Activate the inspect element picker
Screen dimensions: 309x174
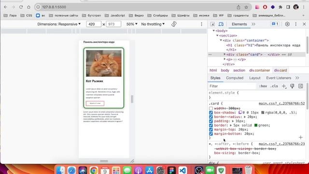click(212, 24)
